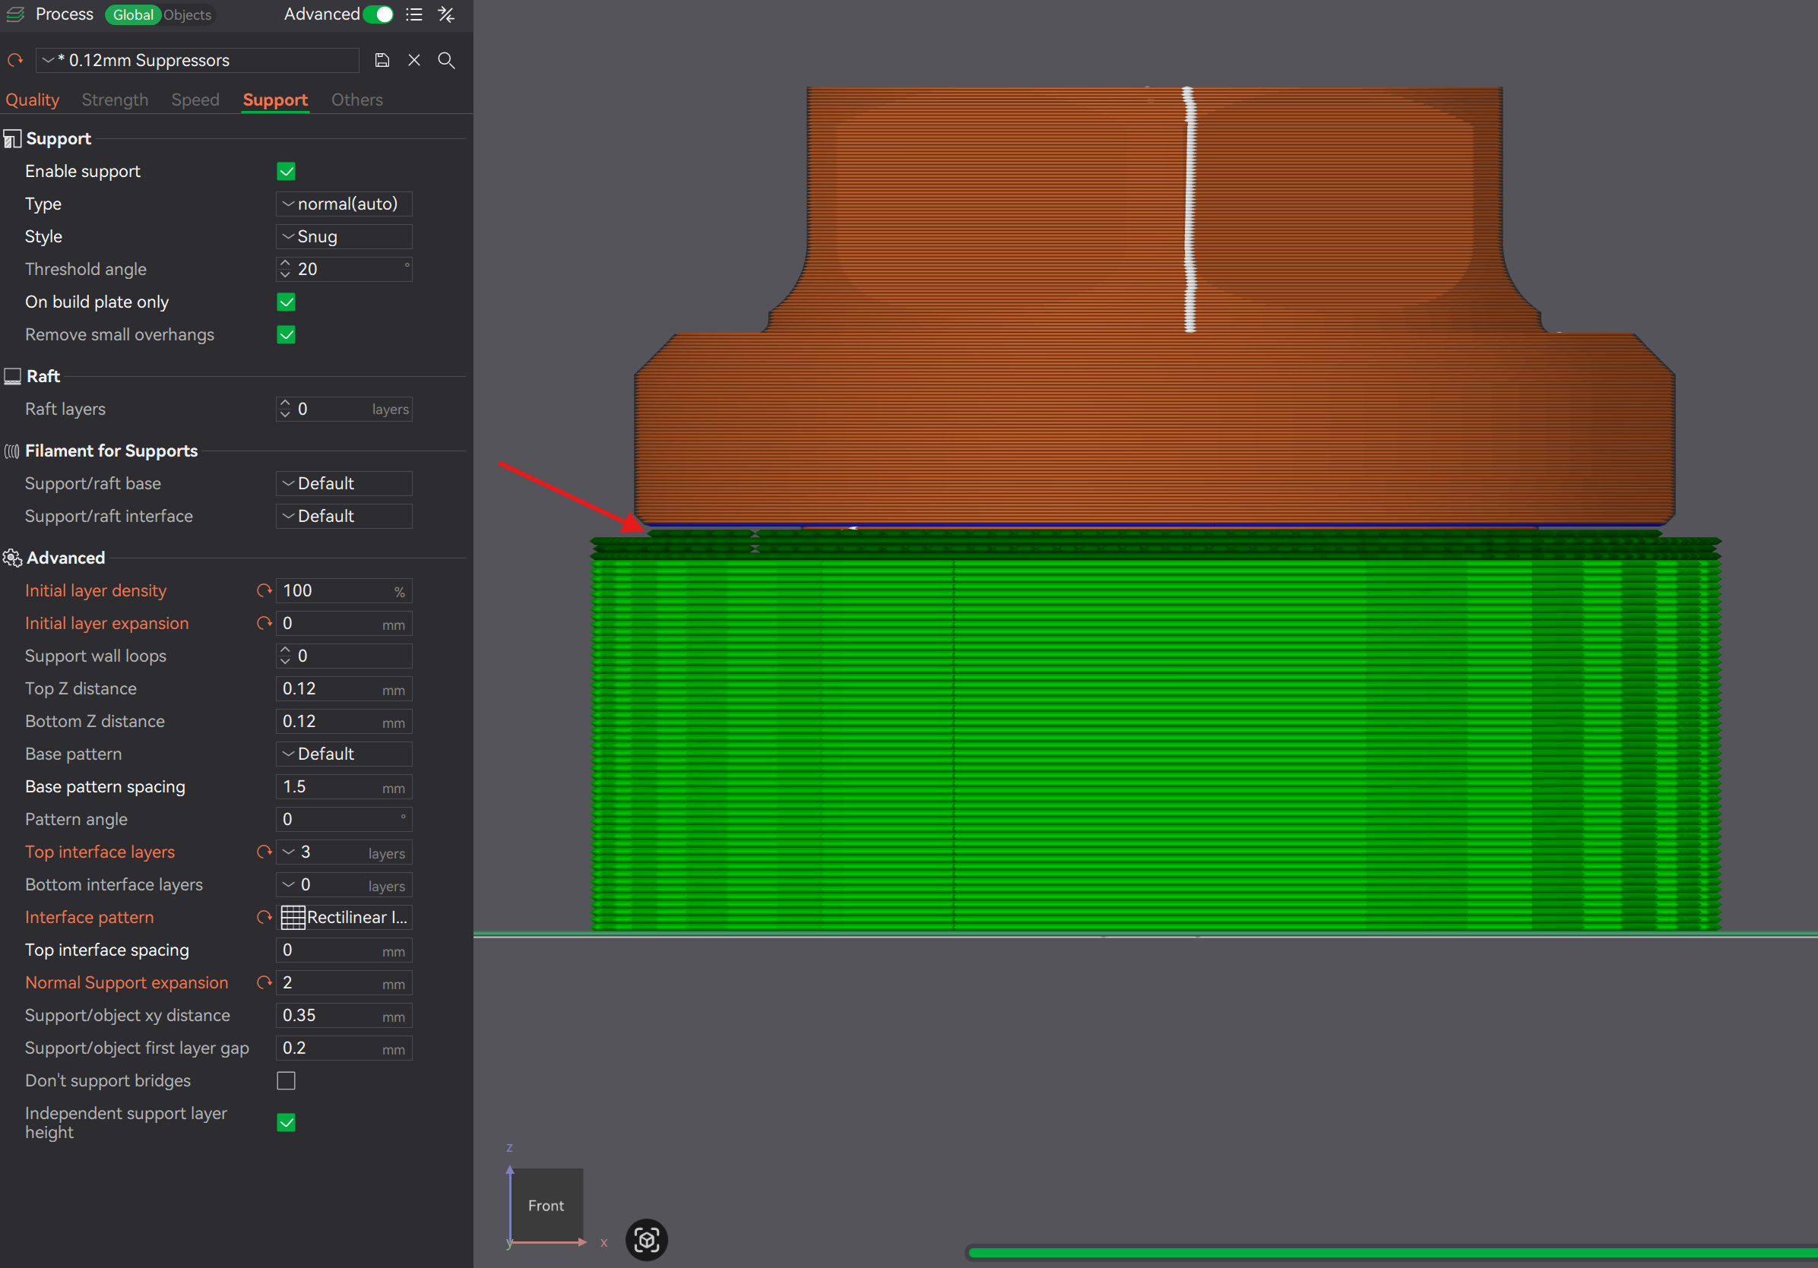
Task: Reset Normal Support expansion value
Action: 264,982
